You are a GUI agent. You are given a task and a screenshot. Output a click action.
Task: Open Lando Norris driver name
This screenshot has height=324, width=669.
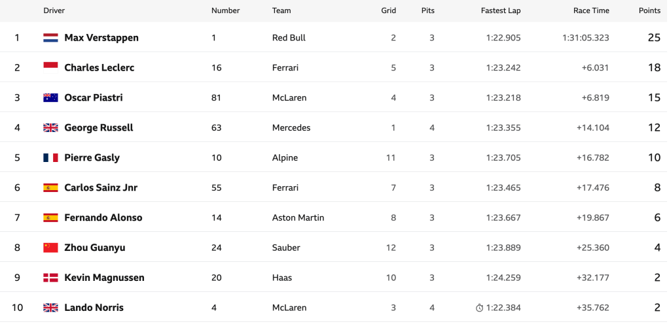(x=94, y=308)
